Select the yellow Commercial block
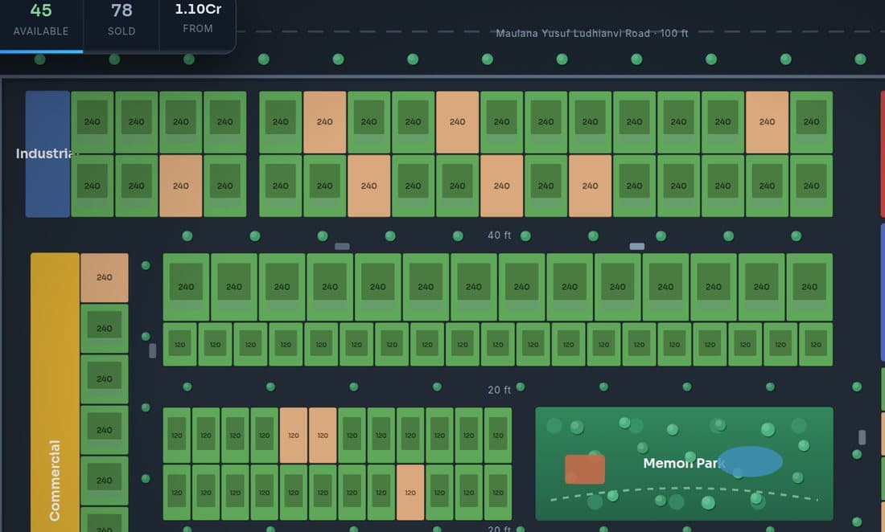 (x=55, y=392)
